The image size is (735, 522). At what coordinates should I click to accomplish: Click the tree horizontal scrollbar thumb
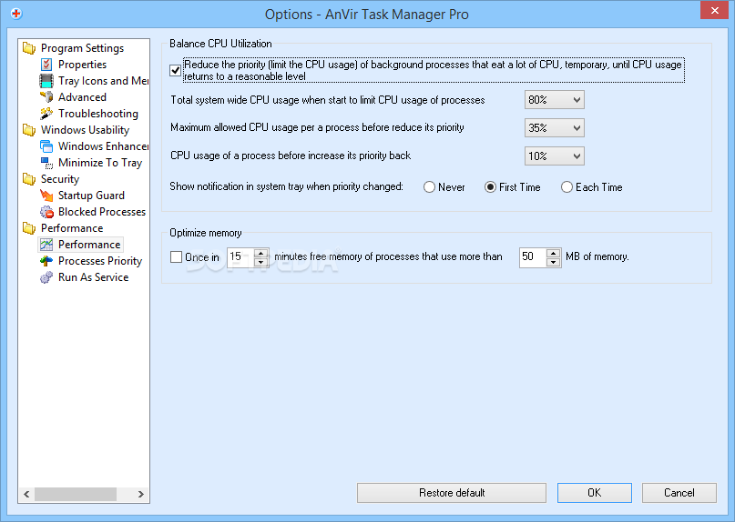pyautogui.click(x=76, y=495)
